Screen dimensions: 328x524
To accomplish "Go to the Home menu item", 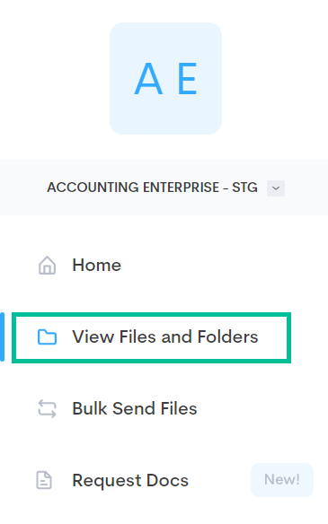I will click(97, 266).
